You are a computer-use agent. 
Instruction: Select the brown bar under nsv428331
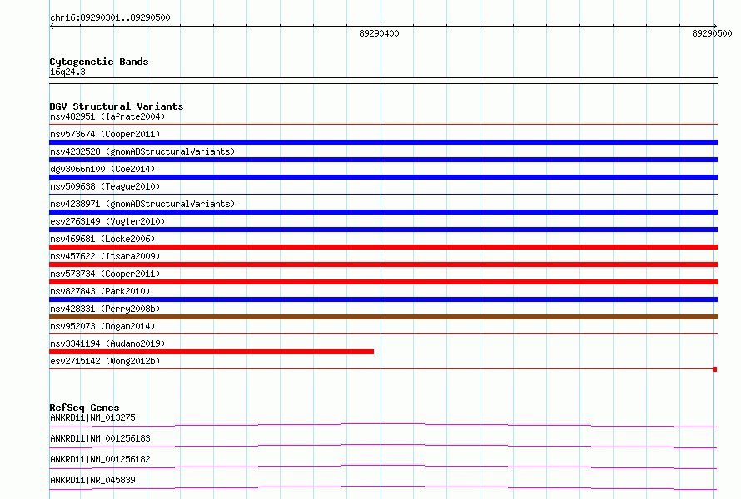(383, 317)
